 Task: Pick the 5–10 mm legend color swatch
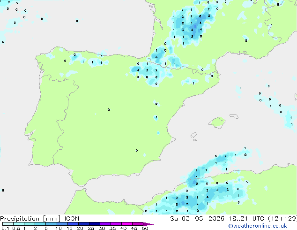[x=51, y=224]
